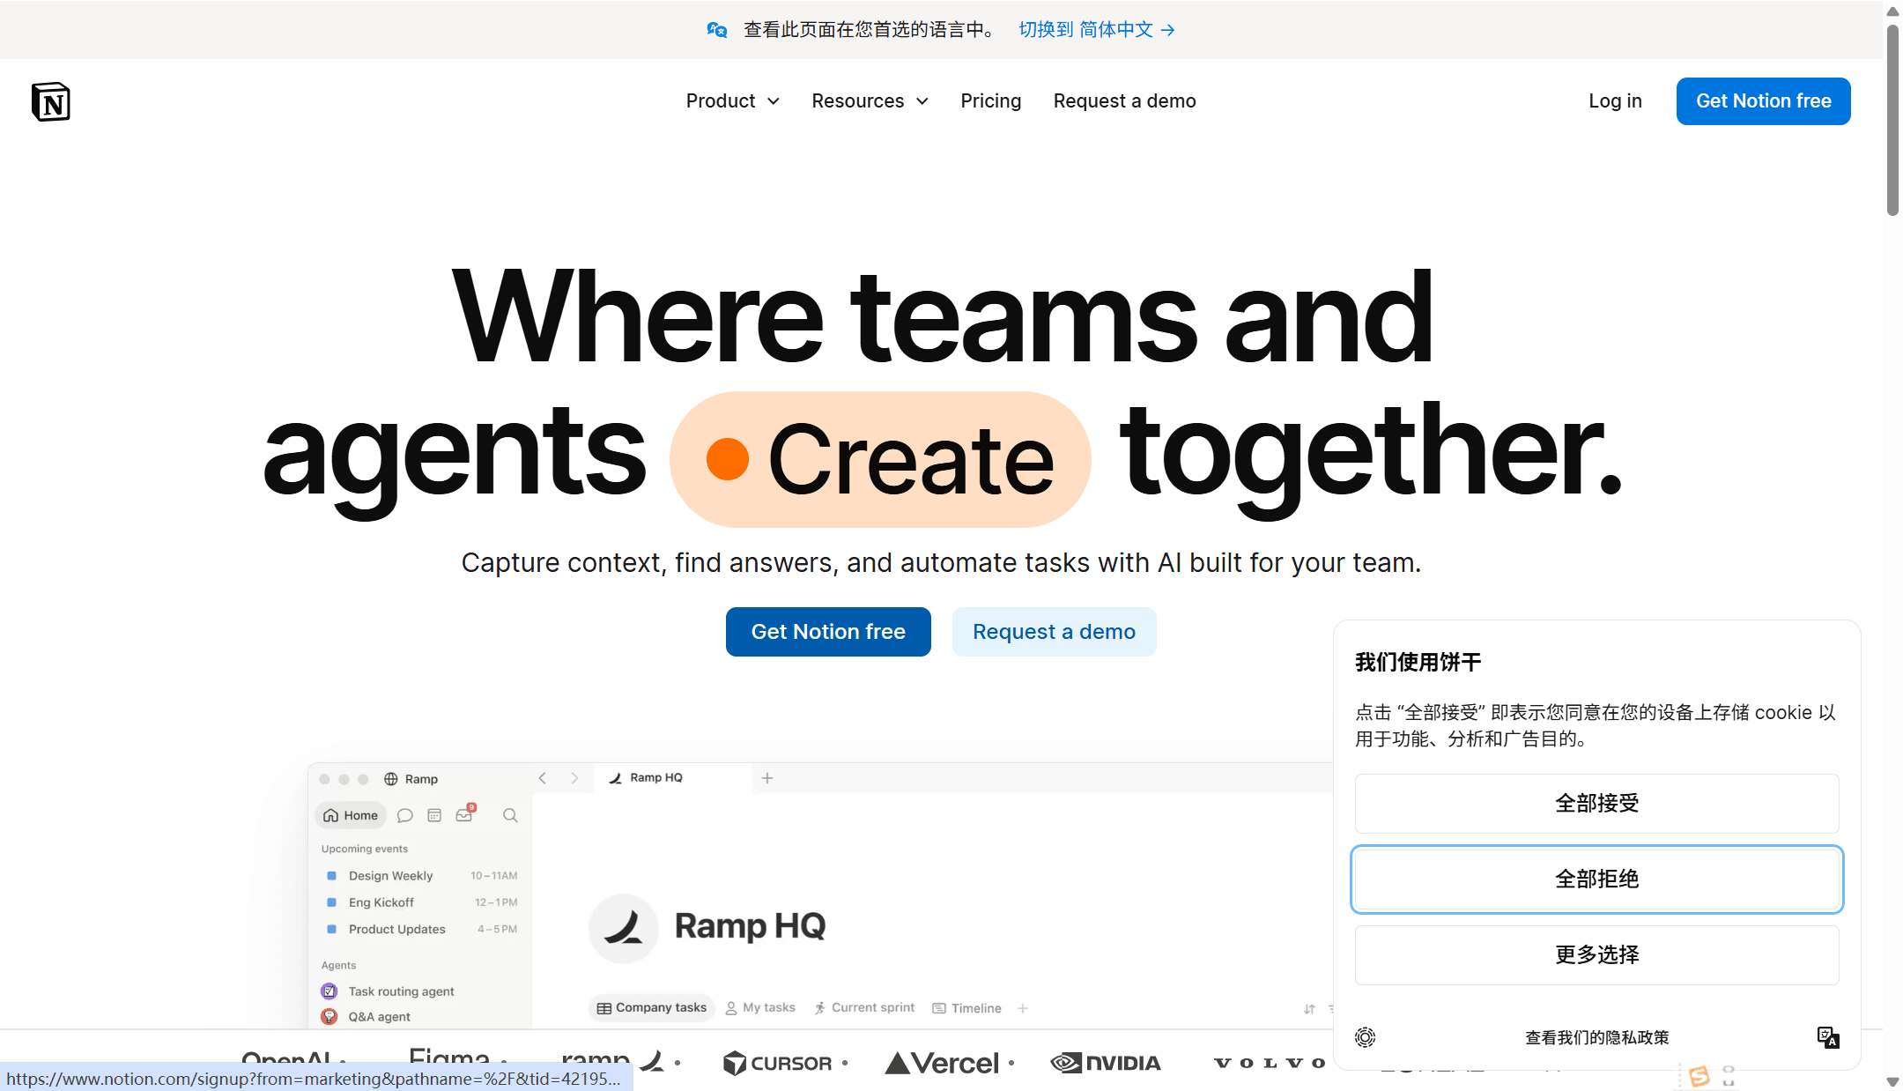The image size is (1903, 1091).
Task: Open the calendar icon in the mockup sidebar
Action: point(434,815)
